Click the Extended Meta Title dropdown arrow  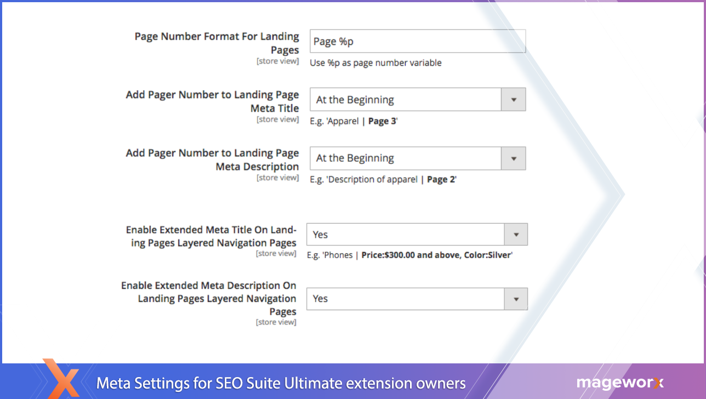pos(515,235)
